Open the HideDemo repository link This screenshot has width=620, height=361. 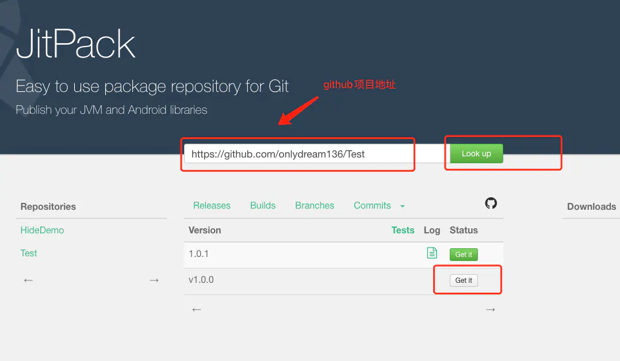click(42, 230)
